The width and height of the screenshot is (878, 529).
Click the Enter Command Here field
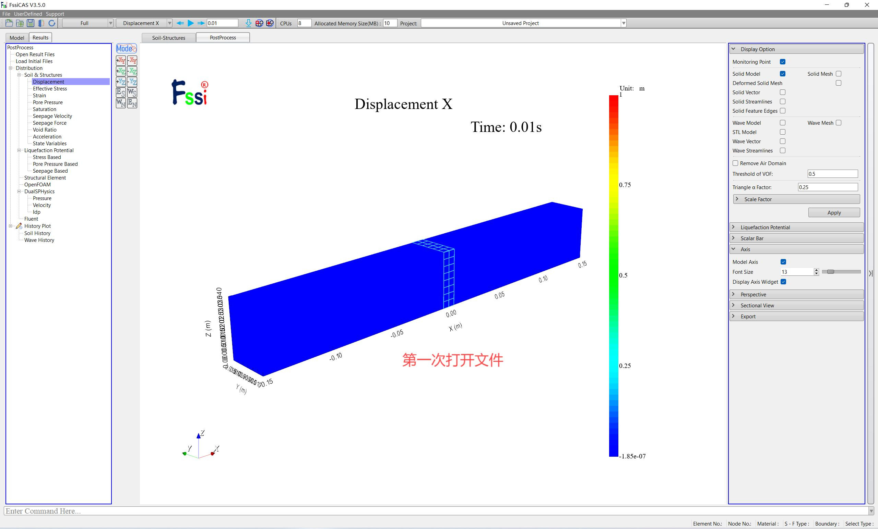click(437, 511)
